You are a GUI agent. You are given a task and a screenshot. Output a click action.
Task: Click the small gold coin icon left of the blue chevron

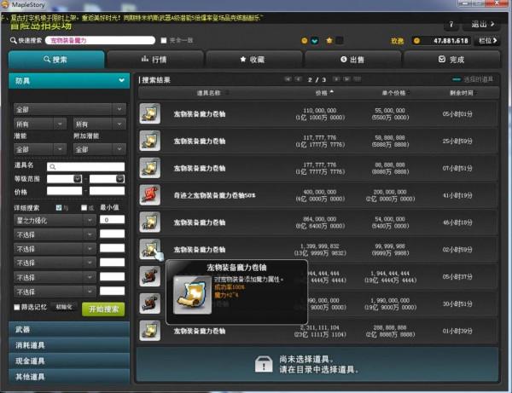coord(305,41)
